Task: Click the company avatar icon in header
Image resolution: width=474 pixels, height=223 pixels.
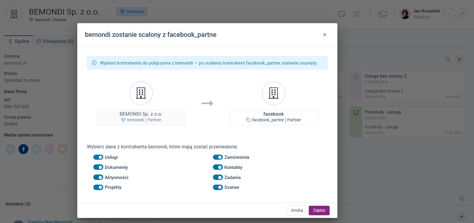Action: point(14,14)
